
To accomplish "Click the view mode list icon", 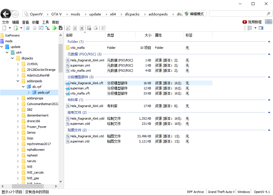I will (x=250, y=28).
